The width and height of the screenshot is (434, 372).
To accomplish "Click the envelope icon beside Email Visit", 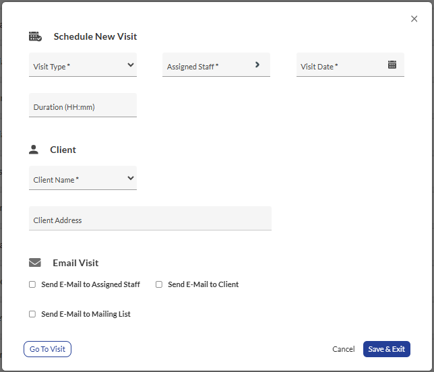I will click(35, 263).
